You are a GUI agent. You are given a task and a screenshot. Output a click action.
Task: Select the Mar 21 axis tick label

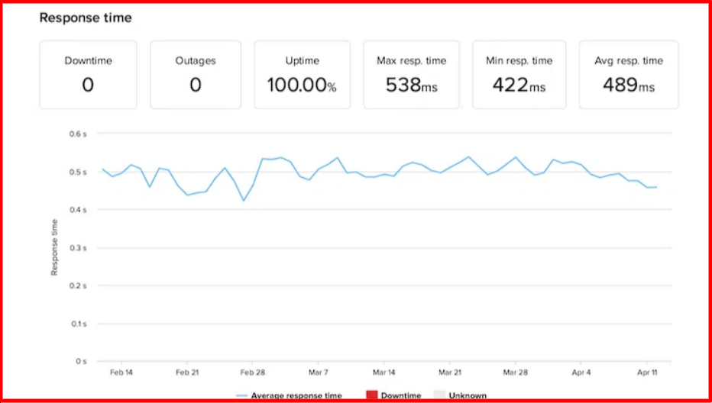click(x=450, y=372)
